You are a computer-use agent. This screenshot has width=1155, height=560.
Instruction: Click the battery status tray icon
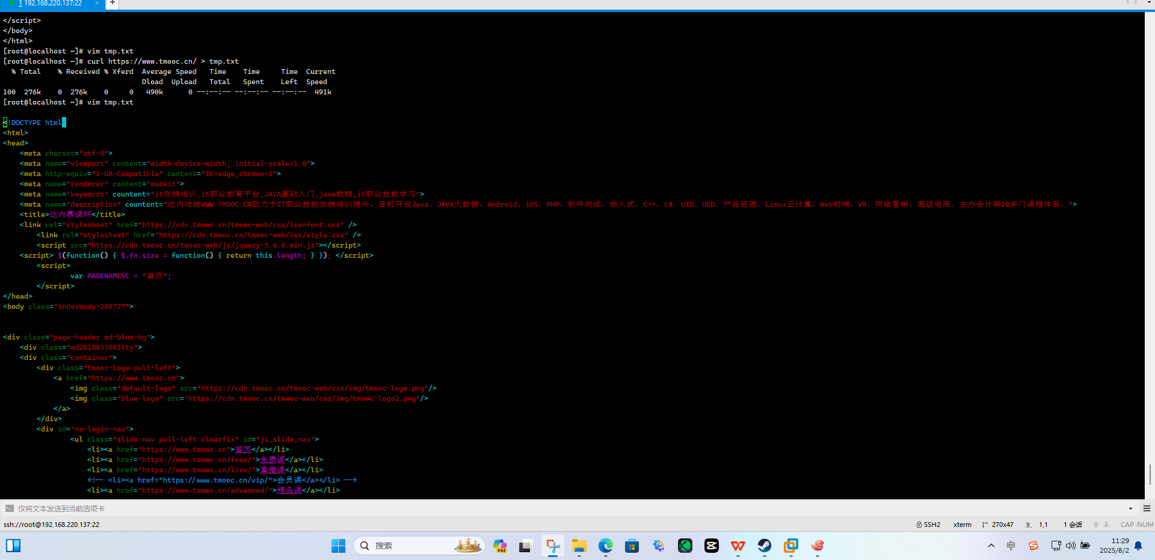tap(1085, 546)
